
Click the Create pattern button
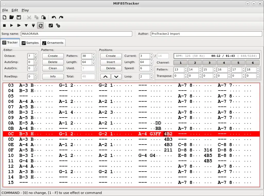pos(53,56)
